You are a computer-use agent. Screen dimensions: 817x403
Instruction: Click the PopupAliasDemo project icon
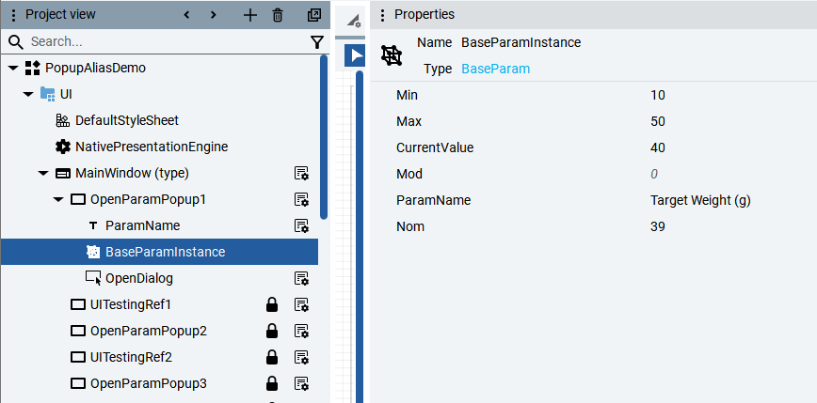click(32, 69)
